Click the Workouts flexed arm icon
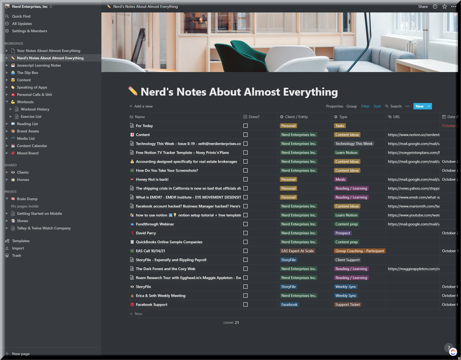461x360 pixels. pyautogui.click(x=13, y=102)
